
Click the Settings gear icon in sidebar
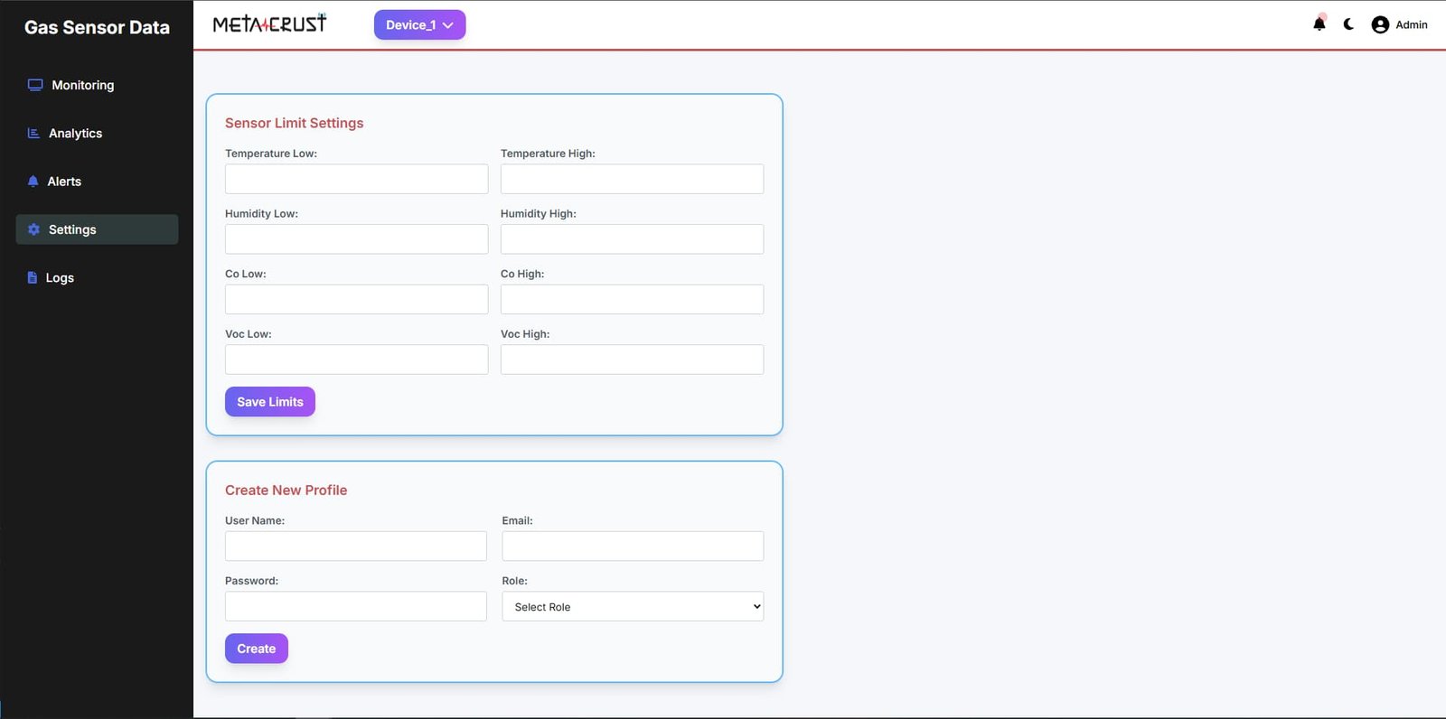(34, 229)
